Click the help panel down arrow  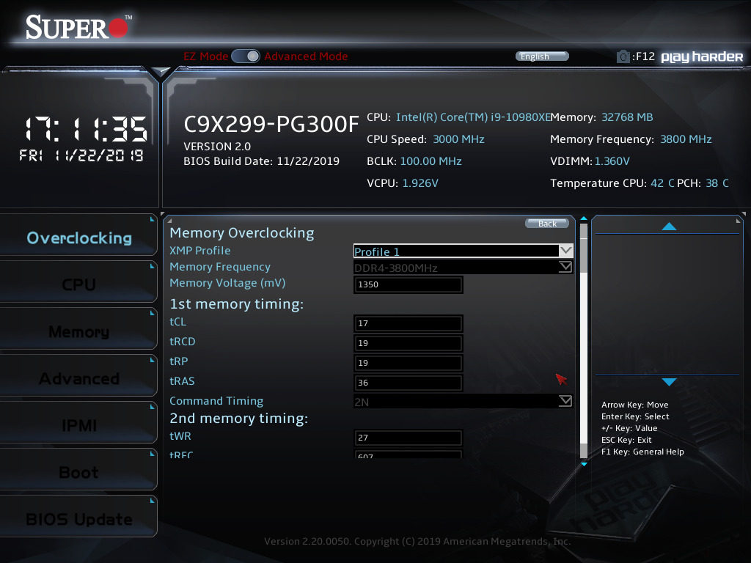tap(669, 381)
